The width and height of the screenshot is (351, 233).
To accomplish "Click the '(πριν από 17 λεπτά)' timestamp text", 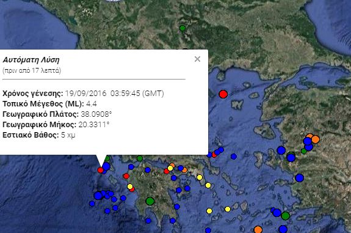I will coord(32,71).
